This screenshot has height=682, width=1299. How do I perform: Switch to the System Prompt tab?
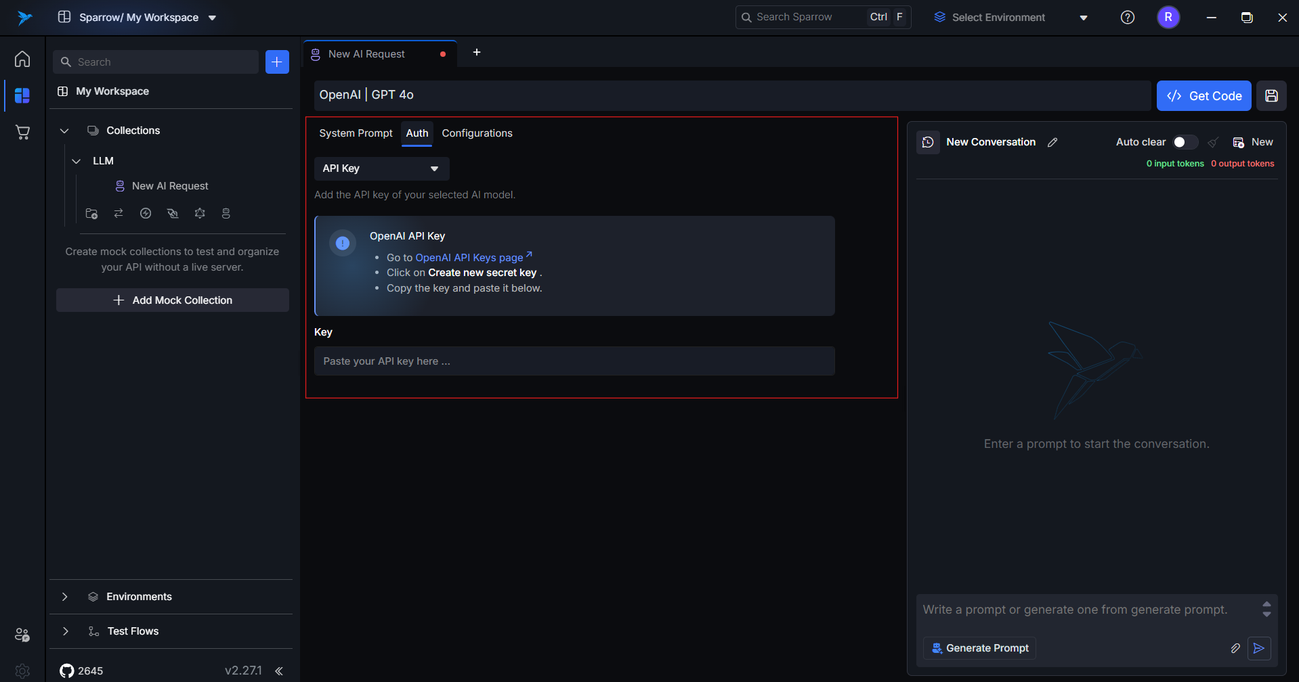click(356, 133)
